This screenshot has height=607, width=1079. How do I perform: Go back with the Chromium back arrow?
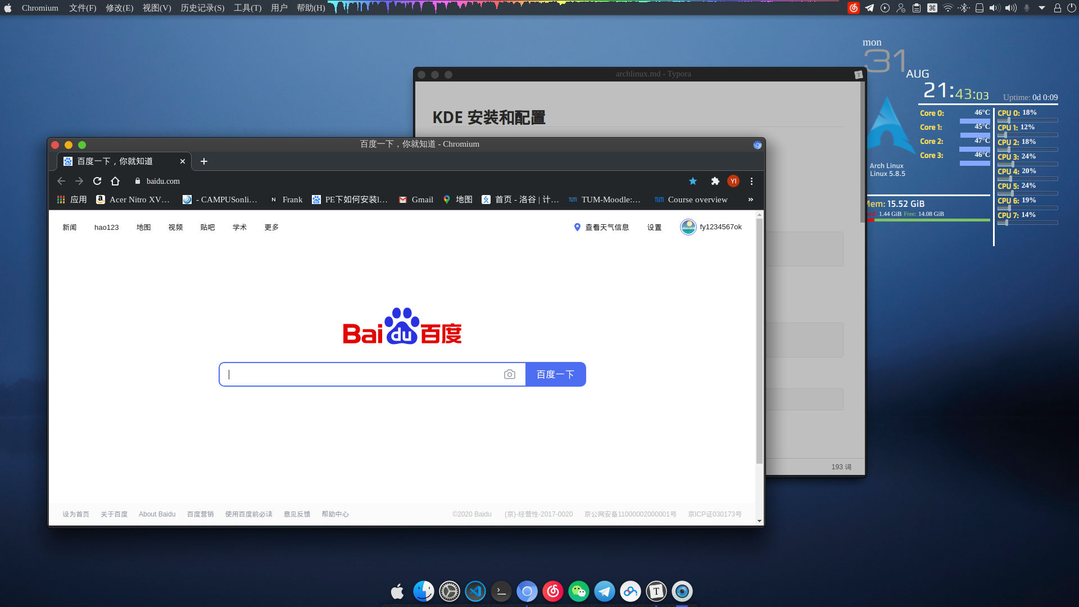coord(61,181)
